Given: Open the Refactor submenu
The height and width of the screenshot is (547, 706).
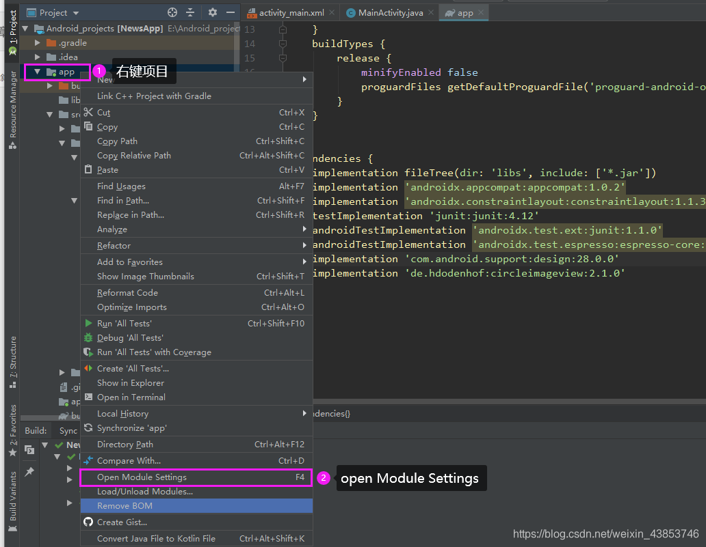Looking at the screenshot, I should [196, 245].
